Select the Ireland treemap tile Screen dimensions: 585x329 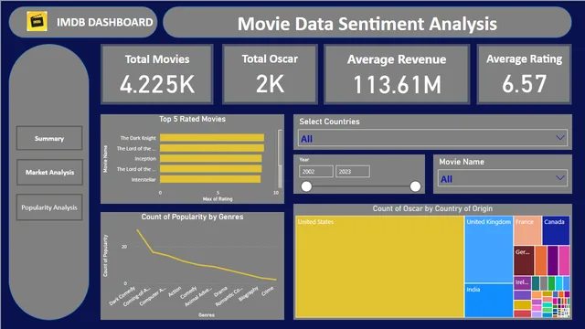pyautogui.click(x=522, y=283)
